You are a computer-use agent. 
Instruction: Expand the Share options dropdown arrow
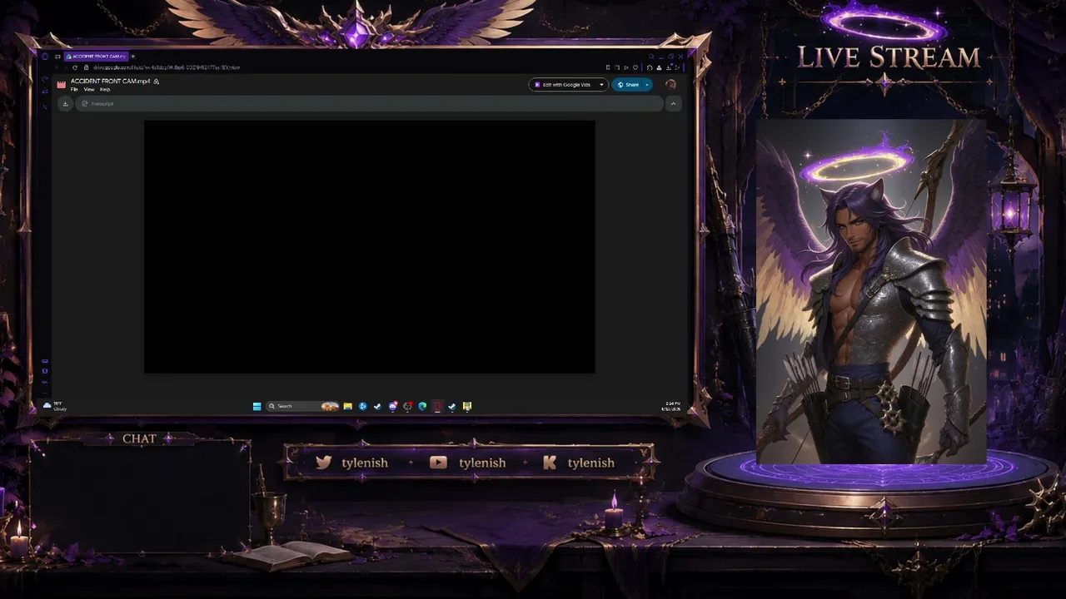point(647,85)
